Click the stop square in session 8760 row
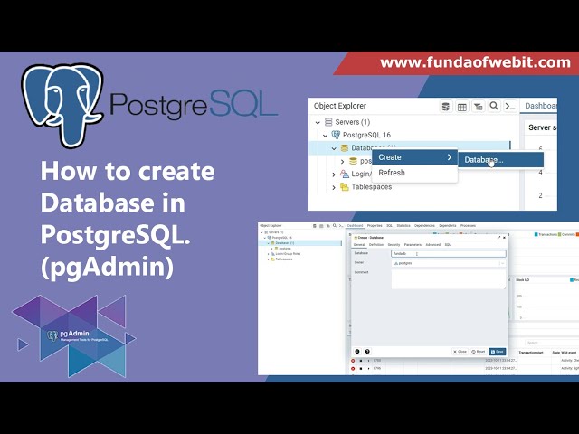579x434 pixels. tap(361, 361)
